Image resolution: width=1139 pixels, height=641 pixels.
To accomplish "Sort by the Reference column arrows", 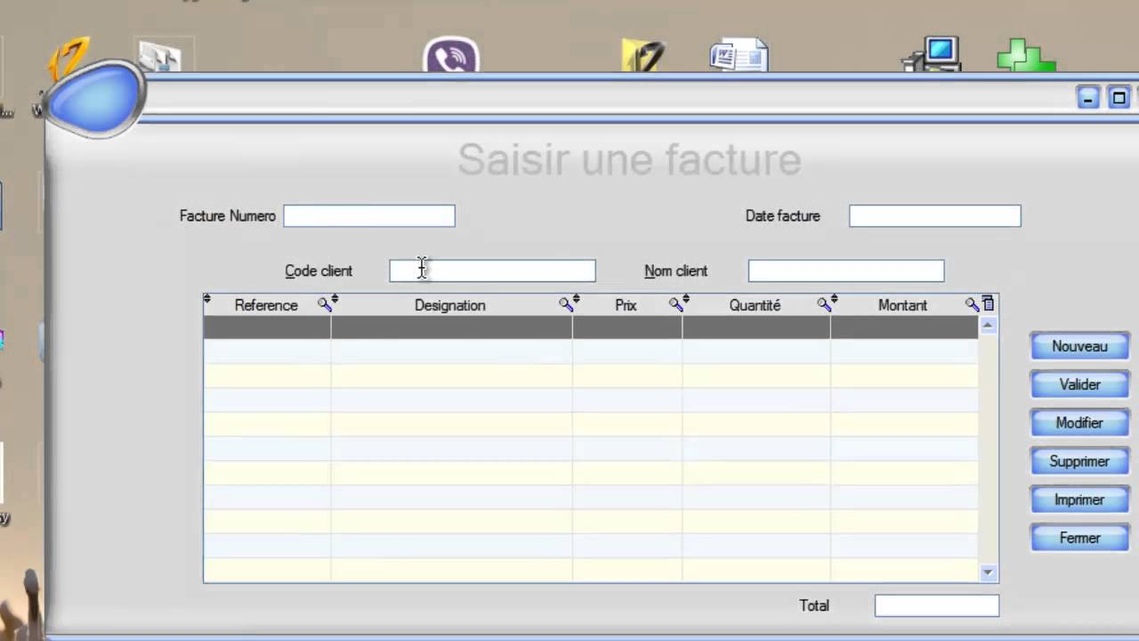I will (x=335, y=300).
